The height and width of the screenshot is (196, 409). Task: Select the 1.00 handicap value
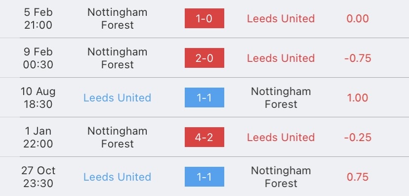357,98
